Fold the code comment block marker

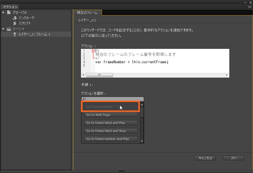[93, 51]
